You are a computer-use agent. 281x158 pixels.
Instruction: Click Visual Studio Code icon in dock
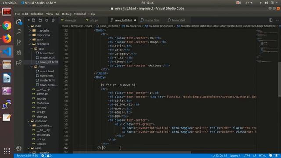tap(7, 52)
